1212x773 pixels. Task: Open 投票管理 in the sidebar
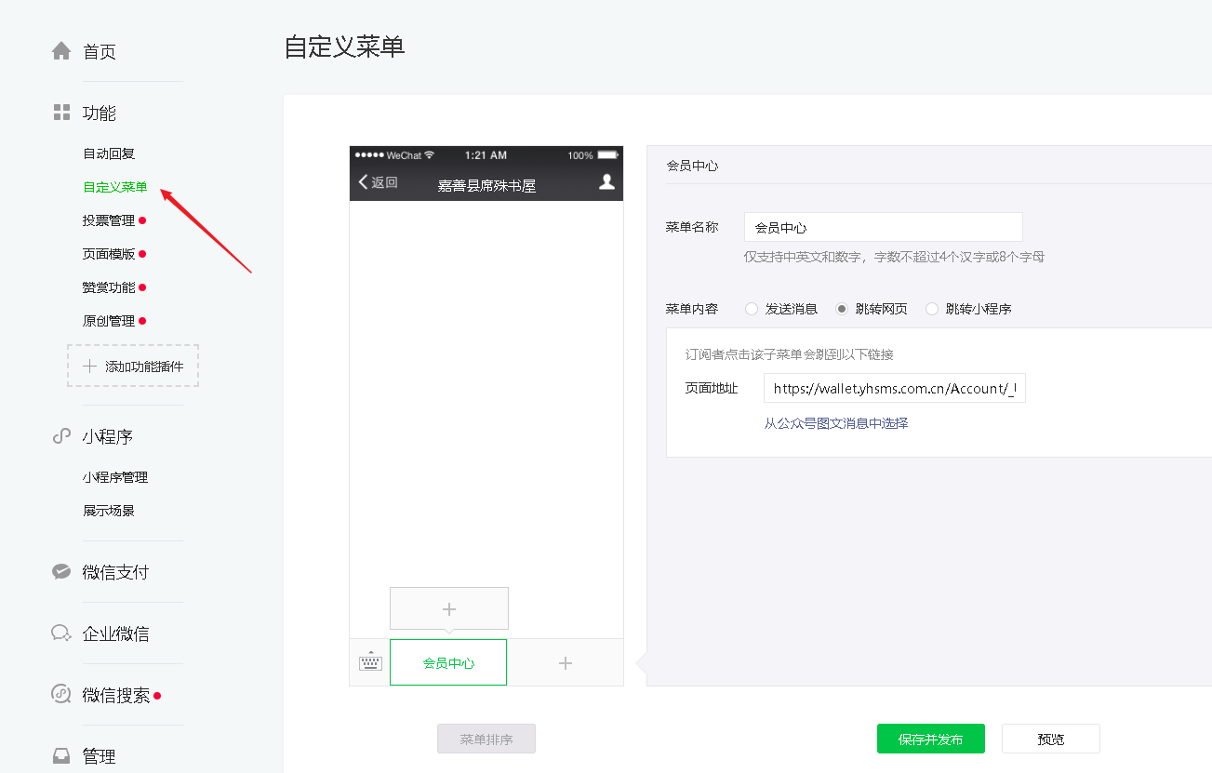click(x=109, y=220)
